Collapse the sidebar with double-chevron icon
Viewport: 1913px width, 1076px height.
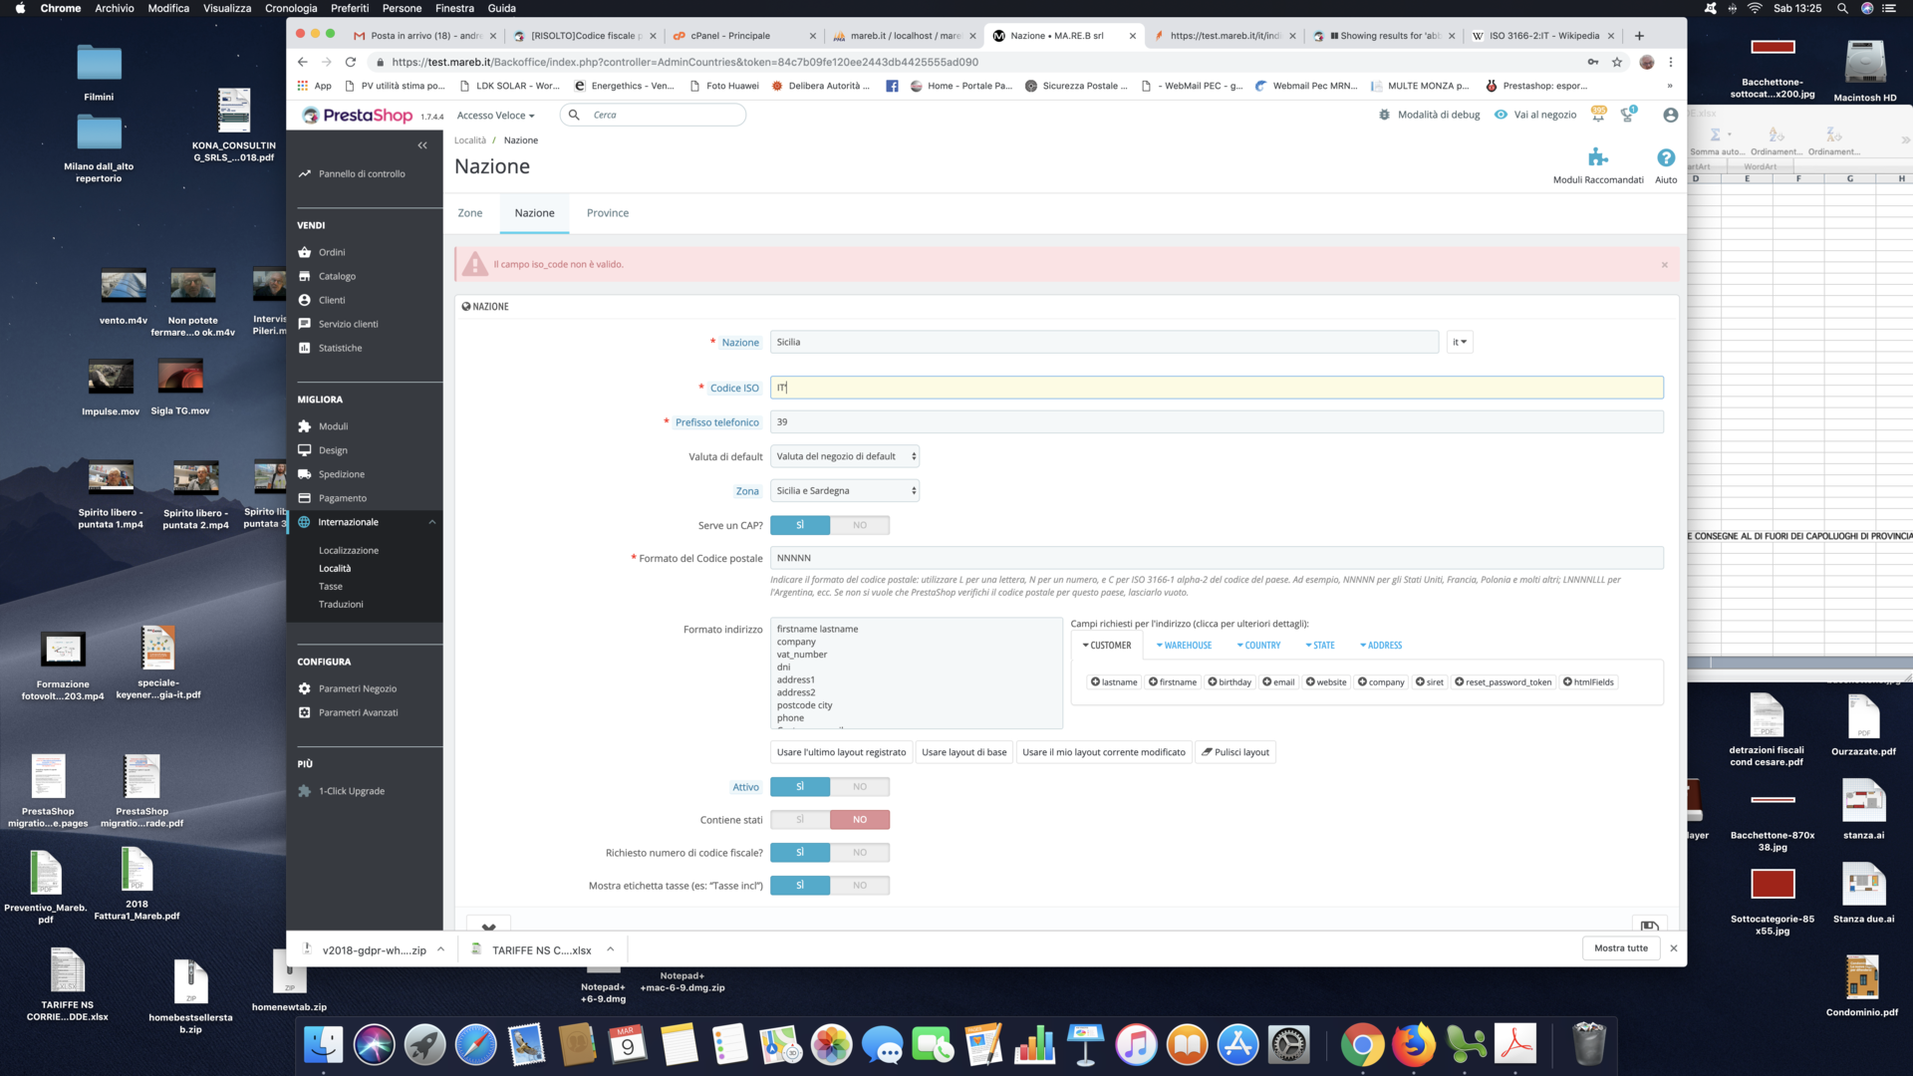pos(422,145)
